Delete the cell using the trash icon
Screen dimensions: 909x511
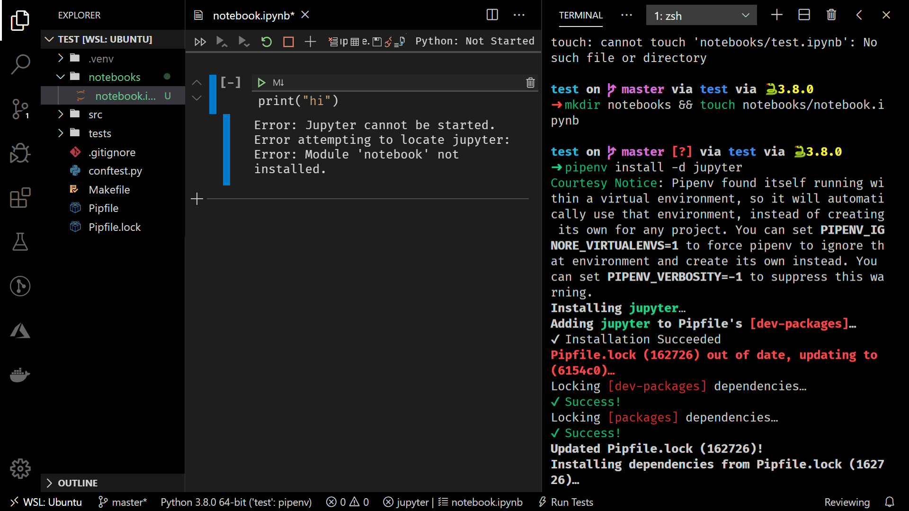tap(530, 83)
